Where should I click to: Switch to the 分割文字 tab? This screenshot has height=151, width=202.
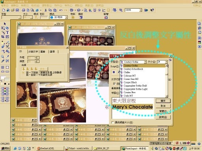(33, 52)
